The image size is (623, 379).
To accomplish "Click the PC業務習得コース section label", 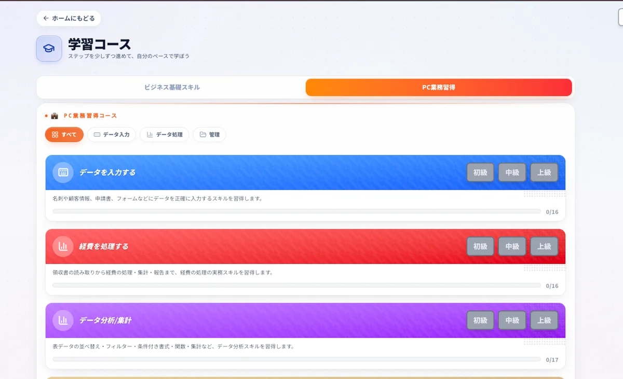I will pos(90,116).
